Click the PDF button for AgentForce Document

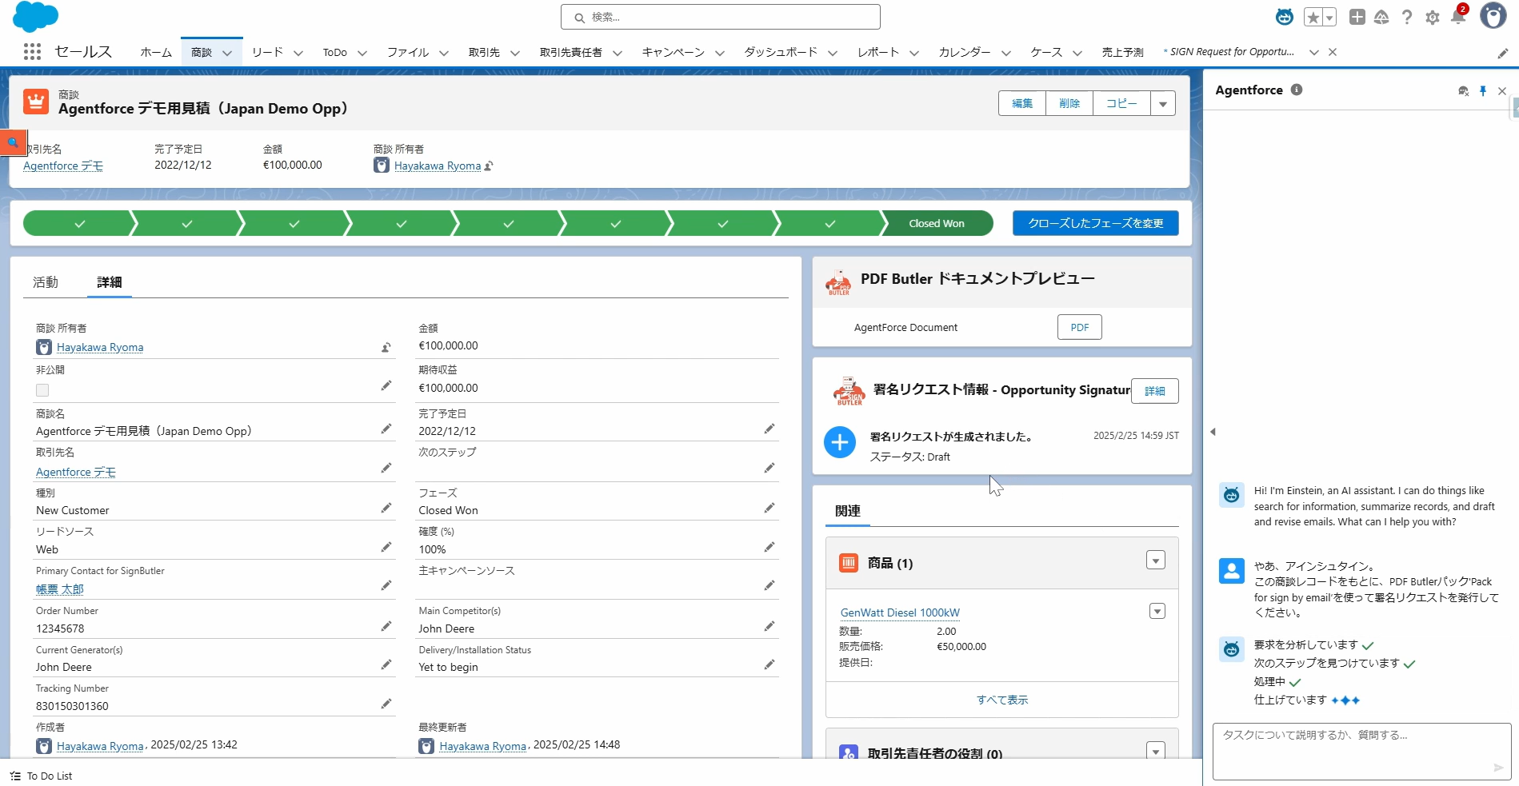click(x=1080, y=327)
